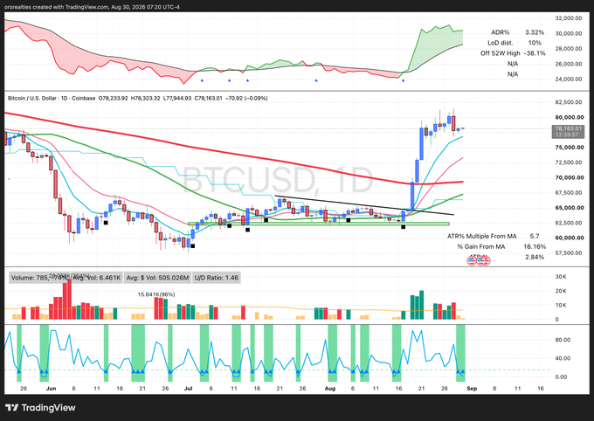Click the 57,500.00 price axis label

(569, 253)
